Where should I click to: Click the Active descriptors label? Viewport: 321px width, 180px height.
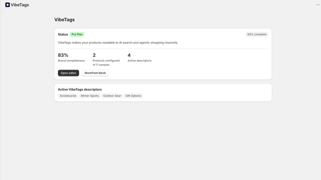click(139, 61)
